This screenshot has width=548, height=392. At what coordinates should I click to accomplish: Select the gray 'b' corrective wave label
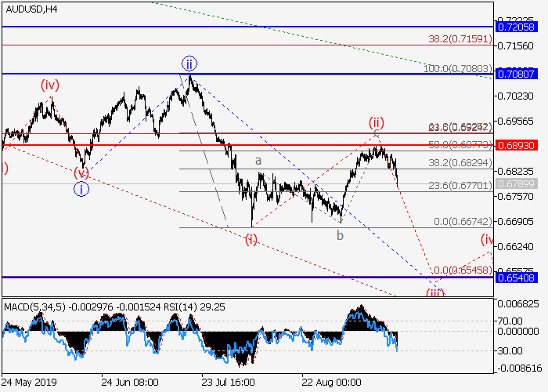340,234
